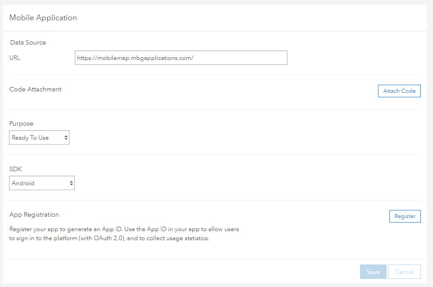Click the Purpose section label
This screenshot has width=433, height=287.
point(21,123)
